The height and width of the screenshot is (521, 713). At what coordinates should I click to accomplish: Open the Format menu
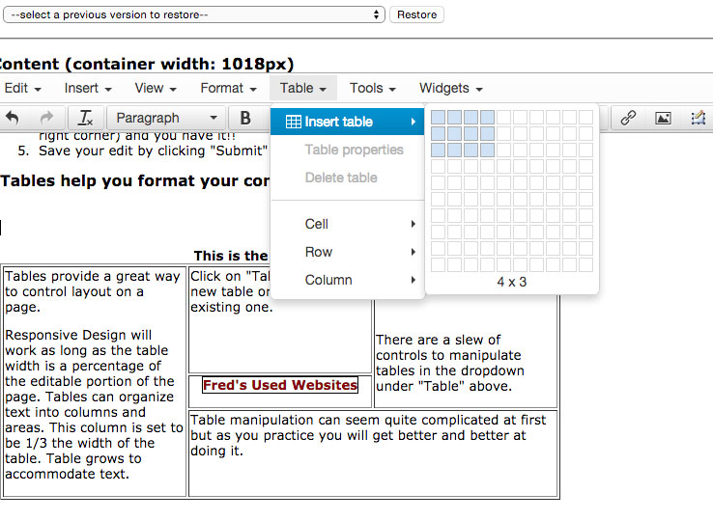(228, 88)
